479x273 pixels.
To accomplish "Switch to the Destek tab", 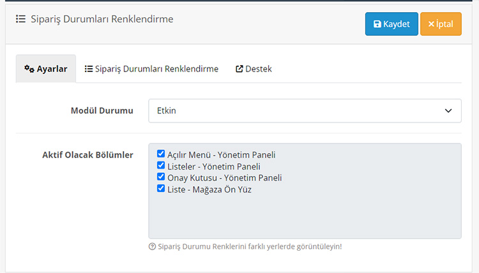I will pos(254,69).
